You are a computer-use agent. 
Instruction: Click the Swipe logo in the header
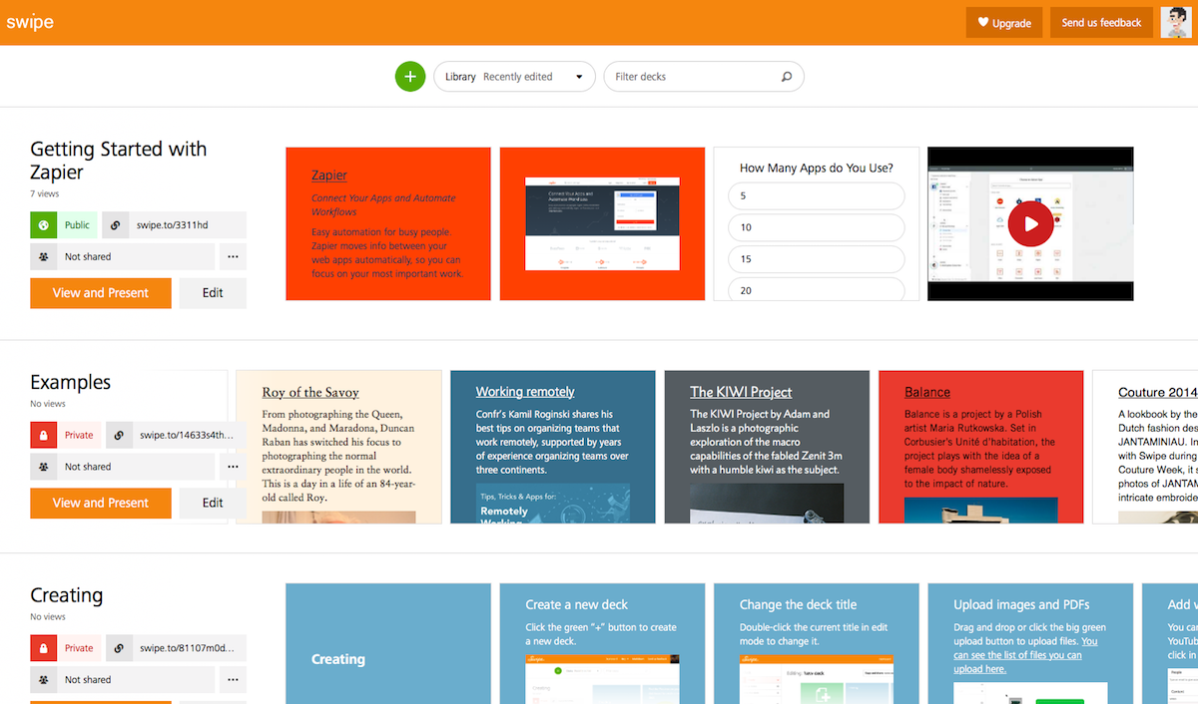[29, 21]
